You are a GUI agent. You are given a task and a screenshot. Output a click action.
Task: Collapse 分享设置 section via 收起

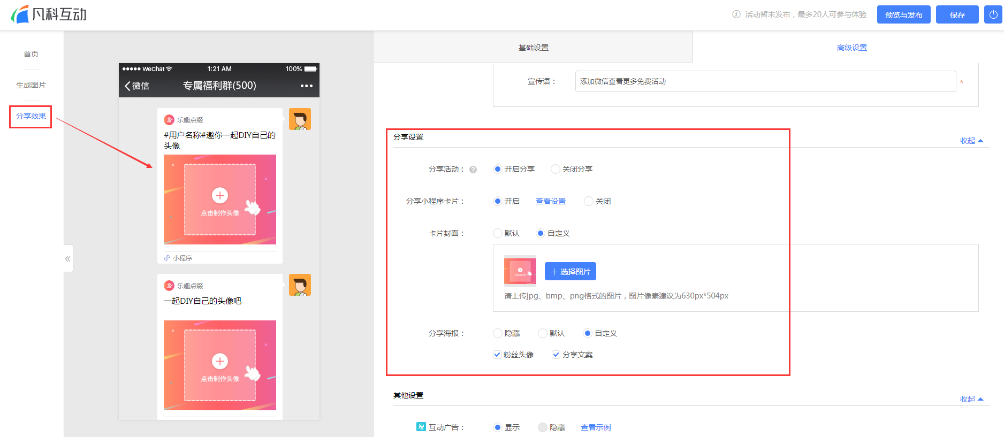971,141
